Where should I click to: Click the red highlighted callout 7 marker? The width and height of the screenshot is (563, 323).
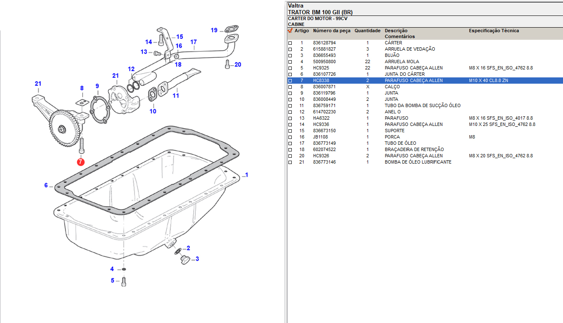(x=80, y=161)
